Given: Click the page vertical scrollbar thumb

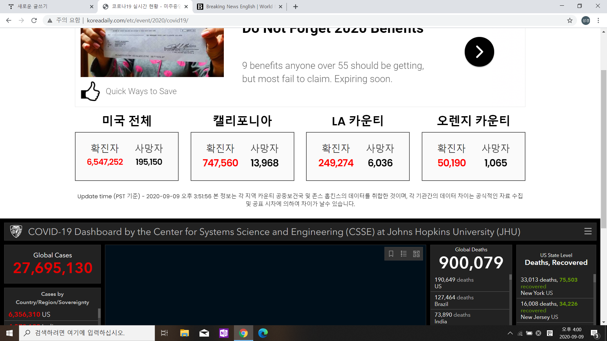Looking at the screenshot, I should pyautogui.click(x=604, y=148).
